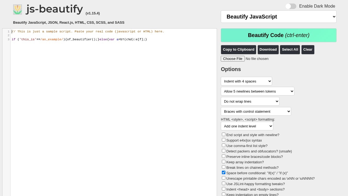Open the Allow 5 newlines dropdown

(x=257, y=91)
